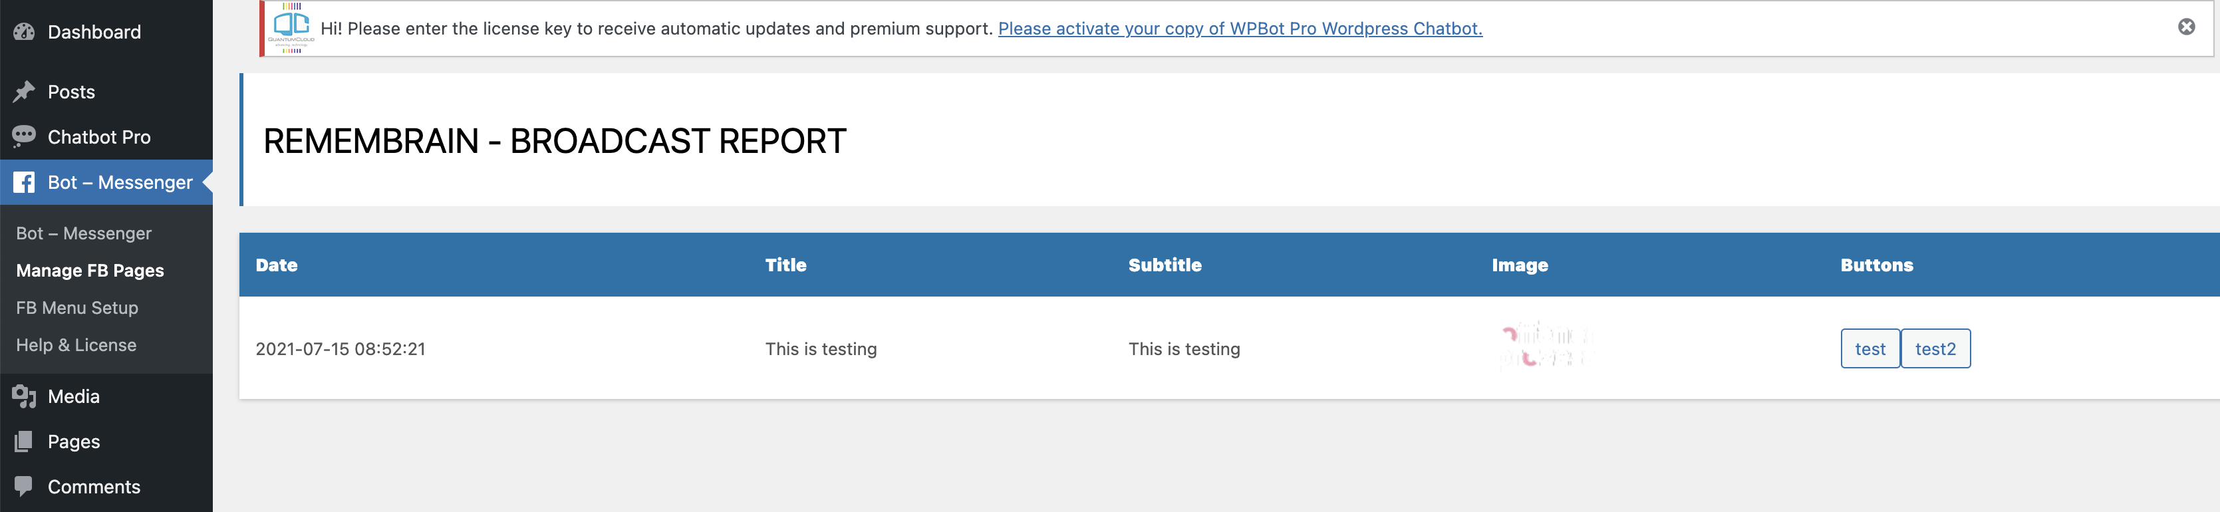Open Help & License page

click(76, 345)
